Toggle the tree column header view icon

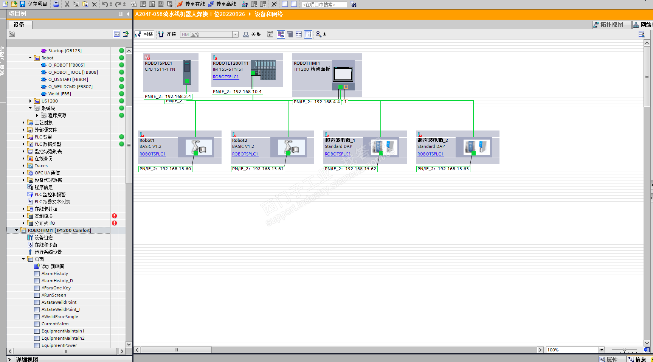117,34
